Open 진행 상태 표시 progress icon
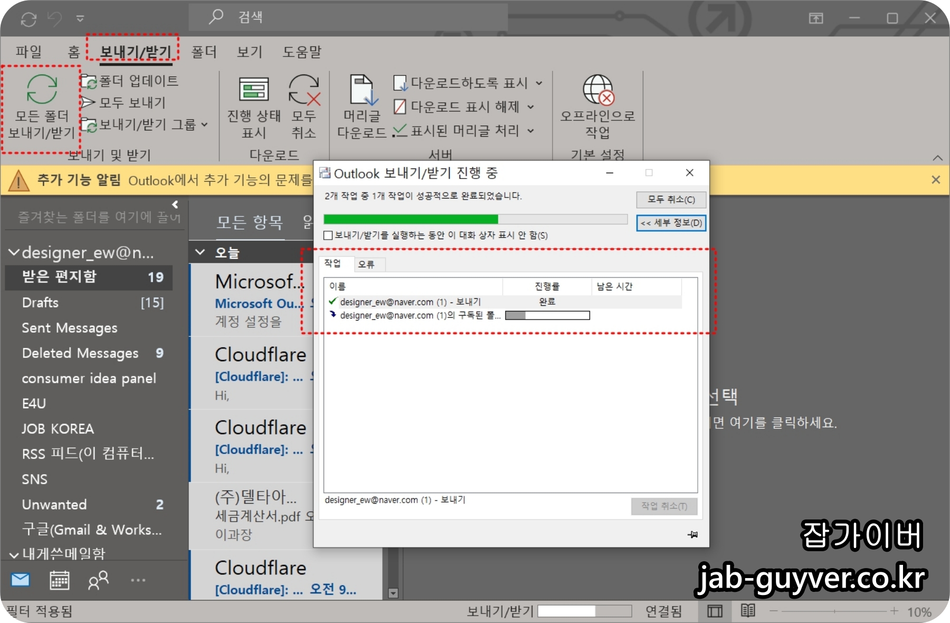Screen dimensions: 950x623 (254, 89)
